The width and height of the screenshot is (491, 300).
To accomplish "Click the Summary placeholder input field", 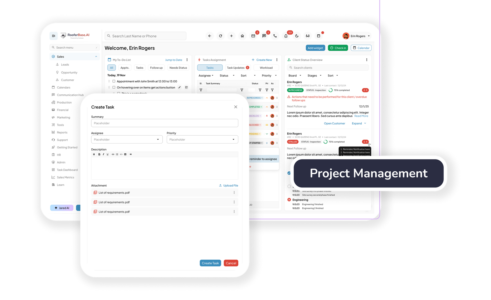I will point(164,123).
